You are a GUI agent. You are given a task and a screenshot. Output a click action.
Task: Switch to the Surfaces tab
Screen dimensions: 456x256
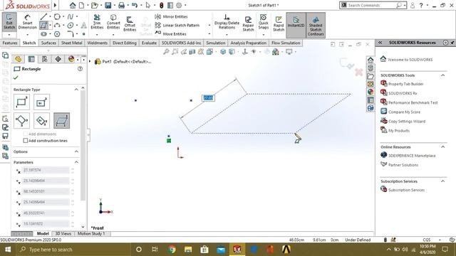point(48,43)
